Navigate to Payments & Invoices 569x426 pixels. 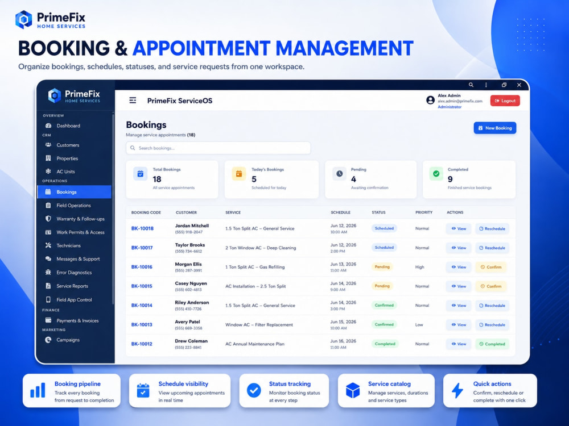click(74, 320)
